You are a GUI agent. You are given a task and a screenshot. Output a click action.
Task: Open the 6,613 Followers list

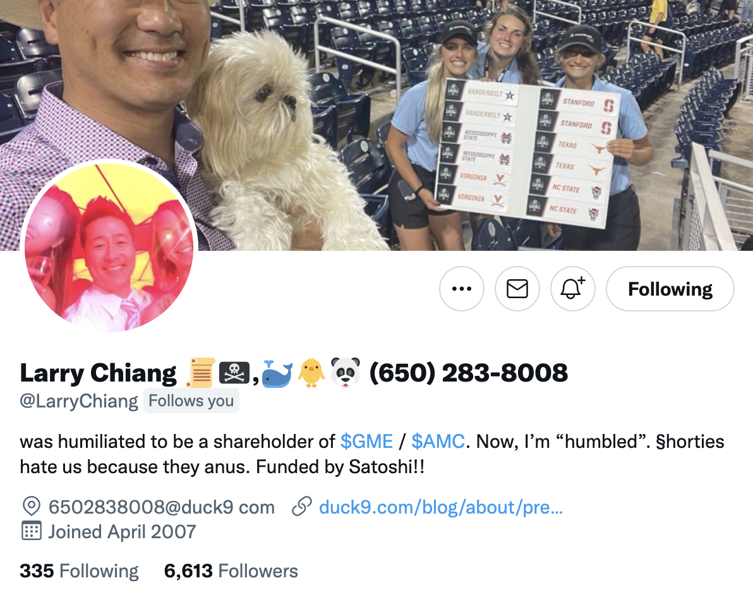[x=231, y=571]
